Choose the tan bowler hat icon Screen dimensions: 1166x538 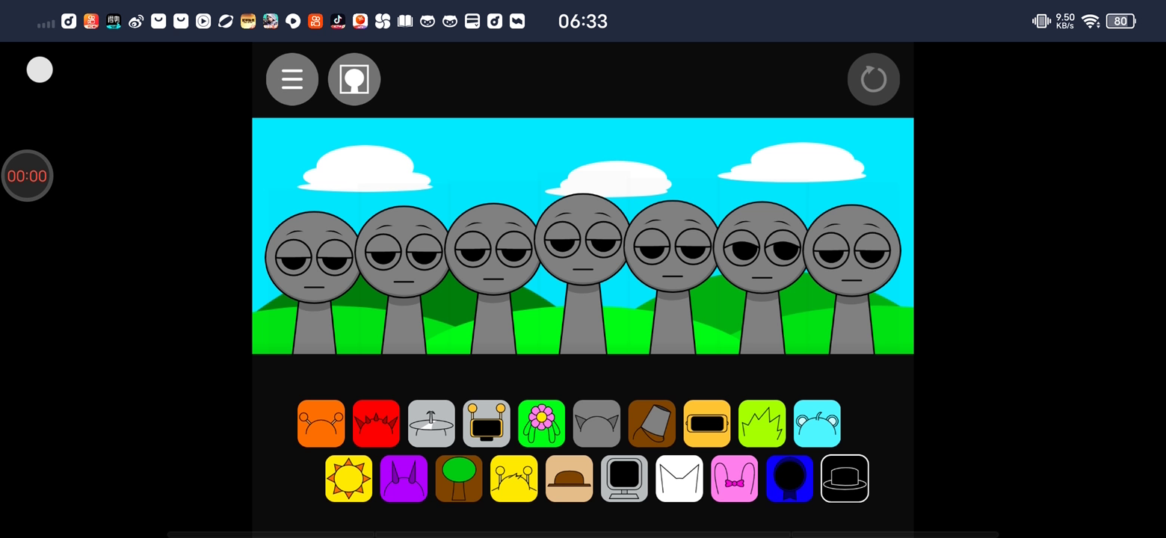[569, 479]
